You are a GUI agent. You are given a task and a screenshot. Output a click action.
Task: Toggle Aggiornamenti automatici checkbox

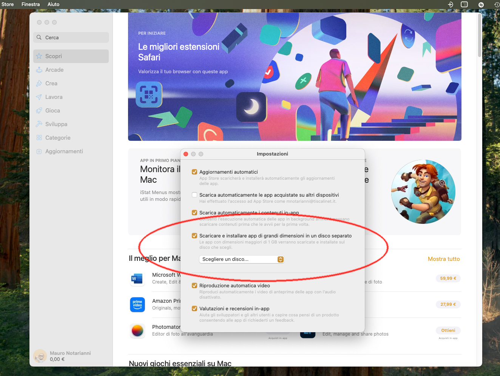click(194, 172)
